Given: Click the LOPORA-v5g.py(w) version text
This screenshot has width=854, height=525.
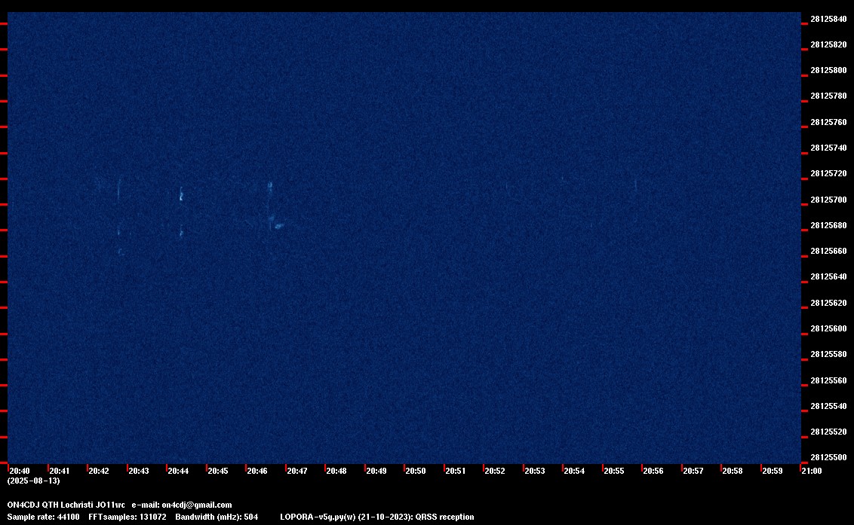Looking at the screenshot, I should pos(317,517).
